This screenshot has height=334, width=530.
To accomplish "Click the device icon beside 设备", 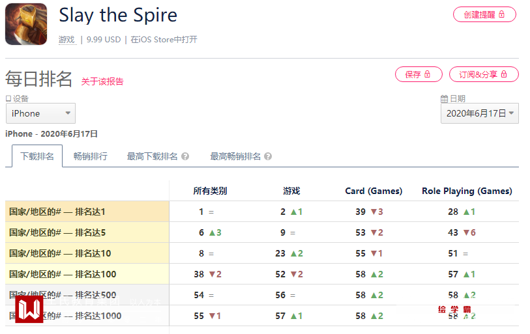I will [8, 99].
